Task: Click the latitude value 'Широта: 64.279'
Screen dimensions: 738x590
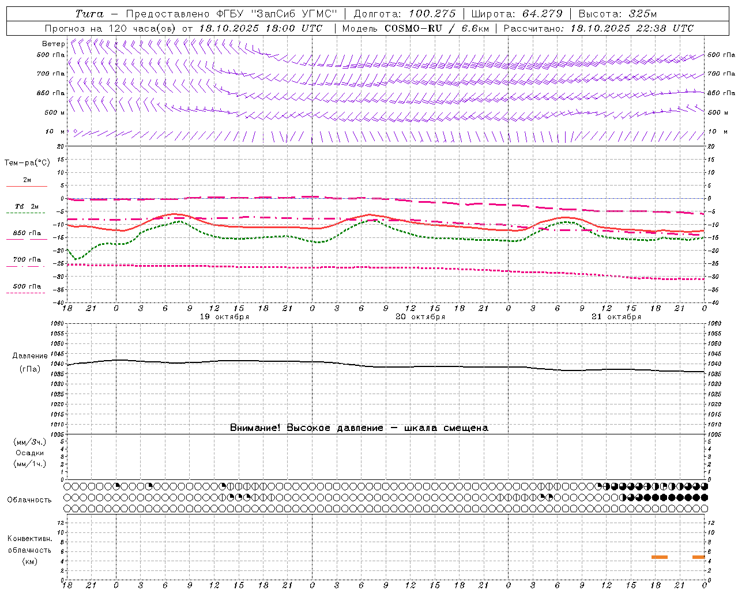Action: coord(518,14)
